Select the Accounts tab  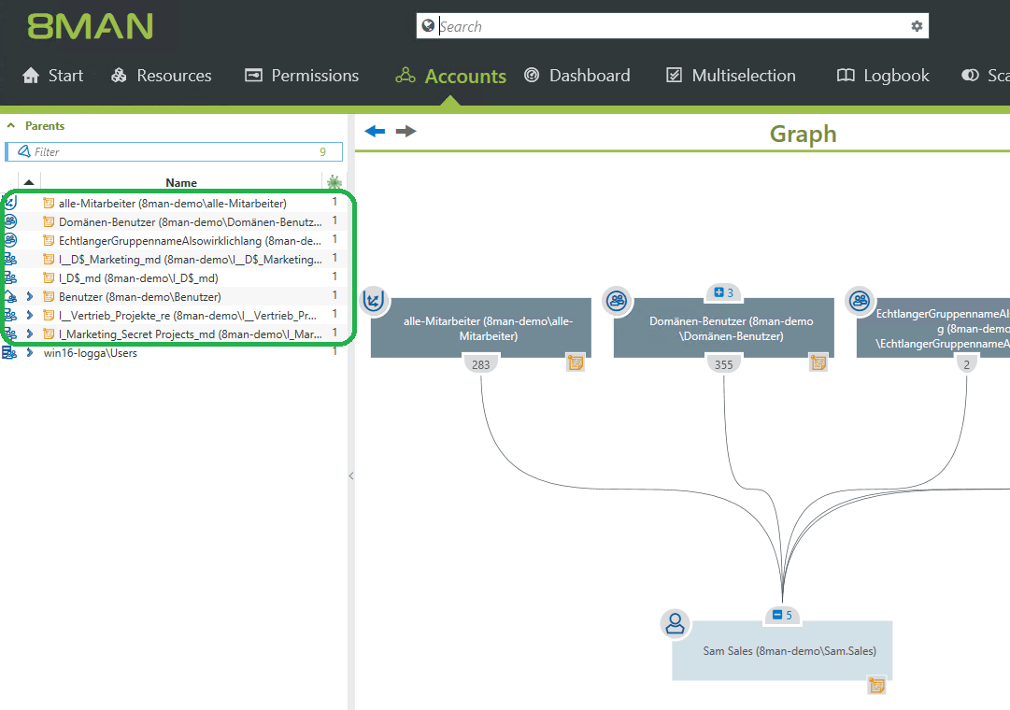451,76
